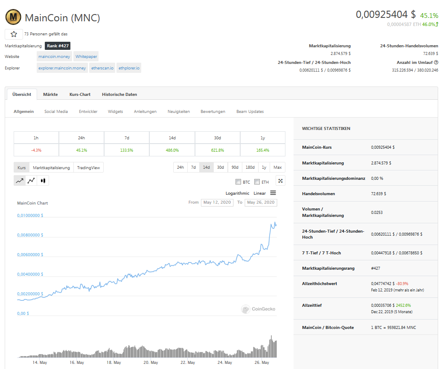Switch to the Übersicht tab
The image size is (442, 369).
[22, 94]
